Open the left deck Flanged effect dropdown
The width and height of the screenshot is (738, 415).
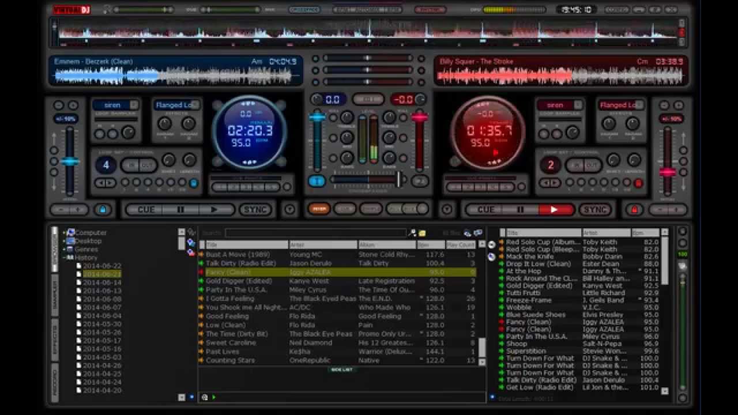195,105
